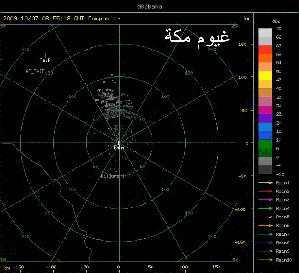Click the dBZ legend heading
This screenshot has width=299, height=273.
276,21
